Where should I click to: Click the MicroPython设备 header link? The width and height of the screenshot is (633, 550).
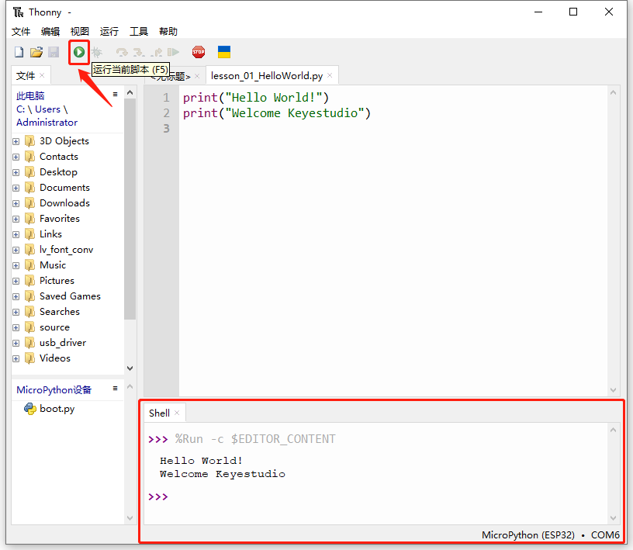coord(54,389)
